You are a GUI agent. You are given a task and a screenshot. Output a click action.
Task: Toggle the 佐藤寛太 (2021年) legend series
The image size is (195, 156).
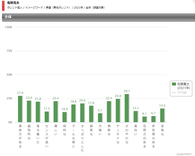tap(183, 86)
